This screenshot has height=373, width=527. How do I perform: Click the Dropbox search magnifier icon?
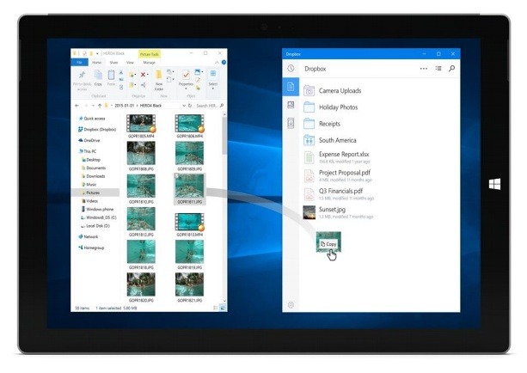451,69
